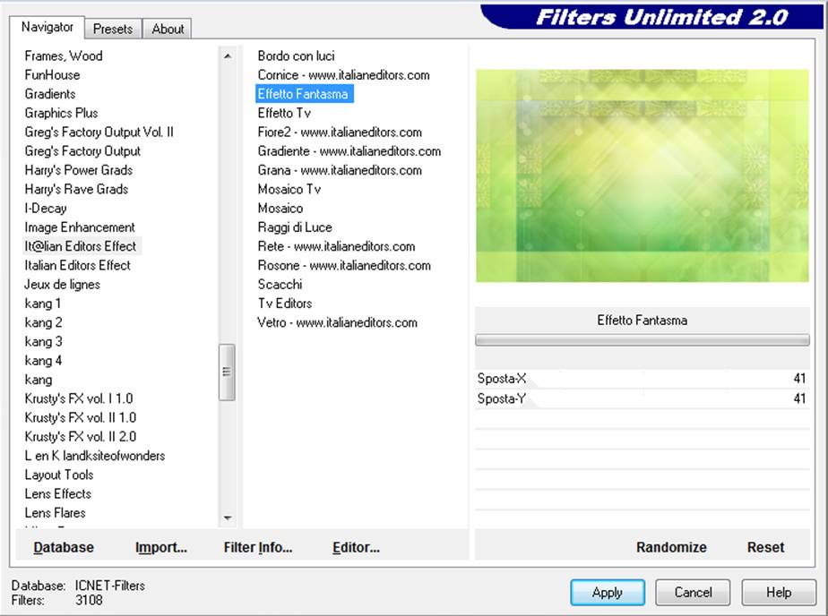828x616 pixels.
Task: Click the Apply button
Action: coord(607,592)
